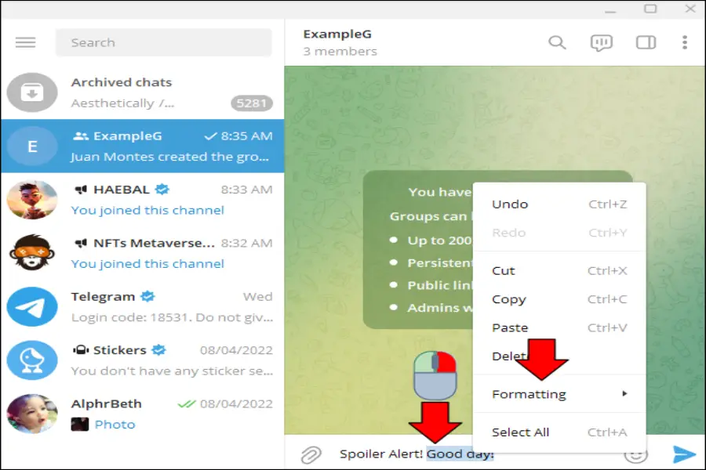The width and height of the screenshot is (706, 470).
Task: Click the Photo link in AlphrBeth chat
Action: (115, 425)
